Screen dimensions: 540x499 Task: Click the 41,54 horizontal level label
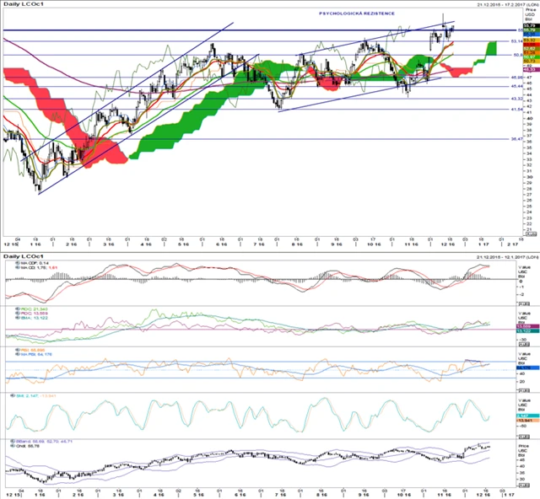pos(517,110)
